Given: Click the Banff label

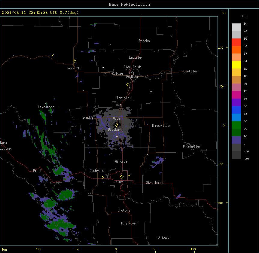Looking at the screenshot, I should click(37, 170).
